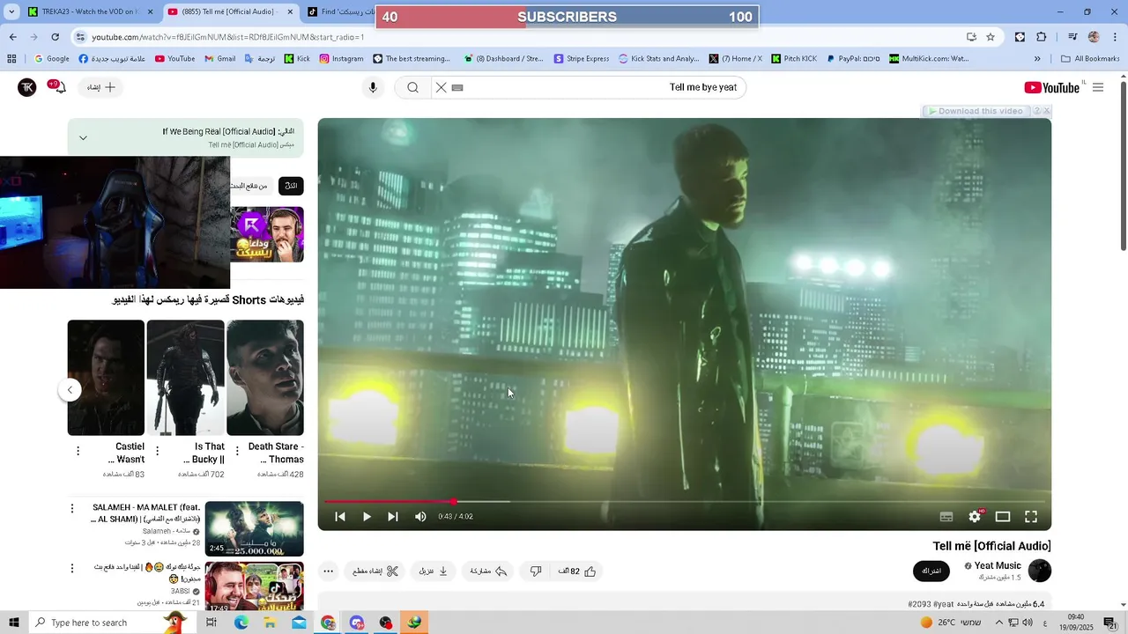Click the search magnifier button
The height and width of the screenshot is (634, 1128).
pos(412,87)
